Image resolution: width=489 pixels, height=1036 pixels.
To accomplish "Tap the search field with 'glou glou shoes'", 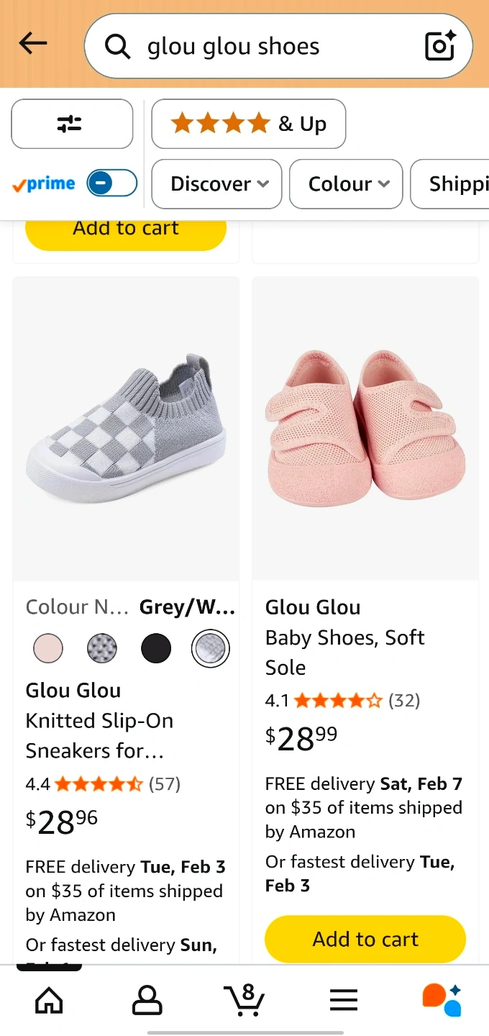I will (x=273, y=47).
